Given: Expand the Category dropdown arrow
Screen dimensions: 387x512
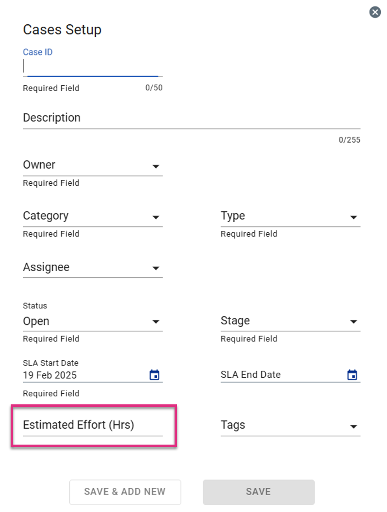Looking at the screenshot, I should (156, 218).
